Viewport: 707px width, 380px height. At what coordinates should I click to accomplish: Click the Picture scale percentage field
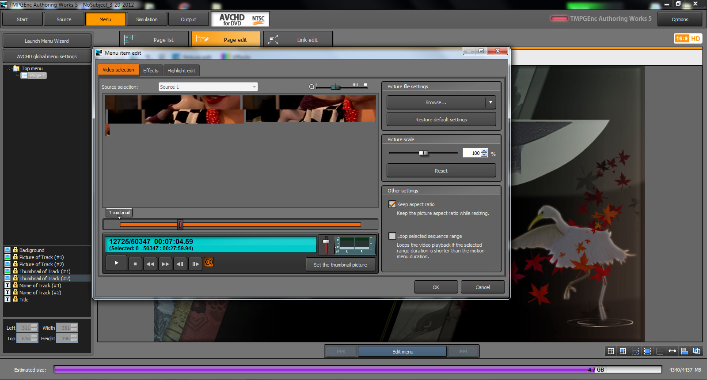(x=471, y=153)
